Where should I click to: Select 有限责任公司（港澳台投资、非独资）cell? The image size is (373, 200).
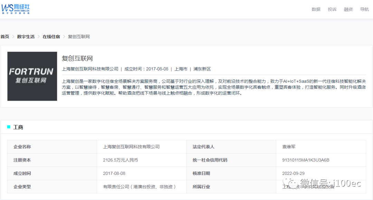click(142, 187)
